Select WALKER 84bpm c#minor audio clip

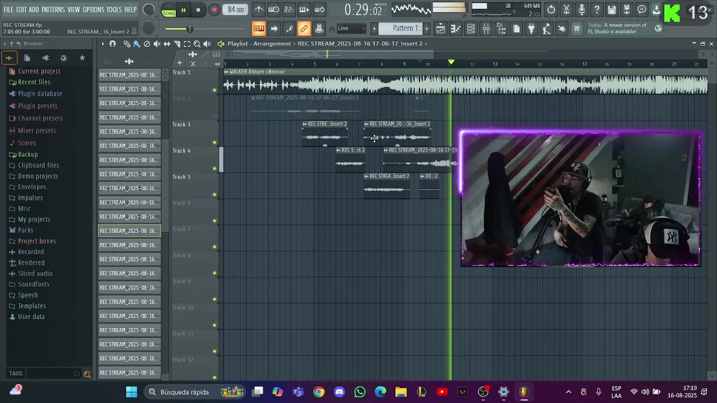point(465,82)
